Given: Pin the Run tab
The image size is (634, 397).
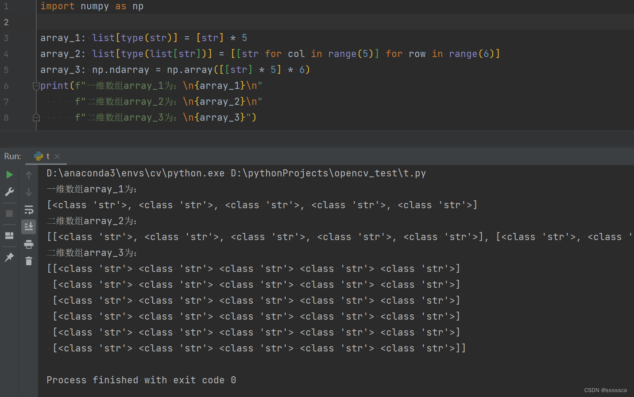Looking at the screenshot, I should tap(9, 257).
